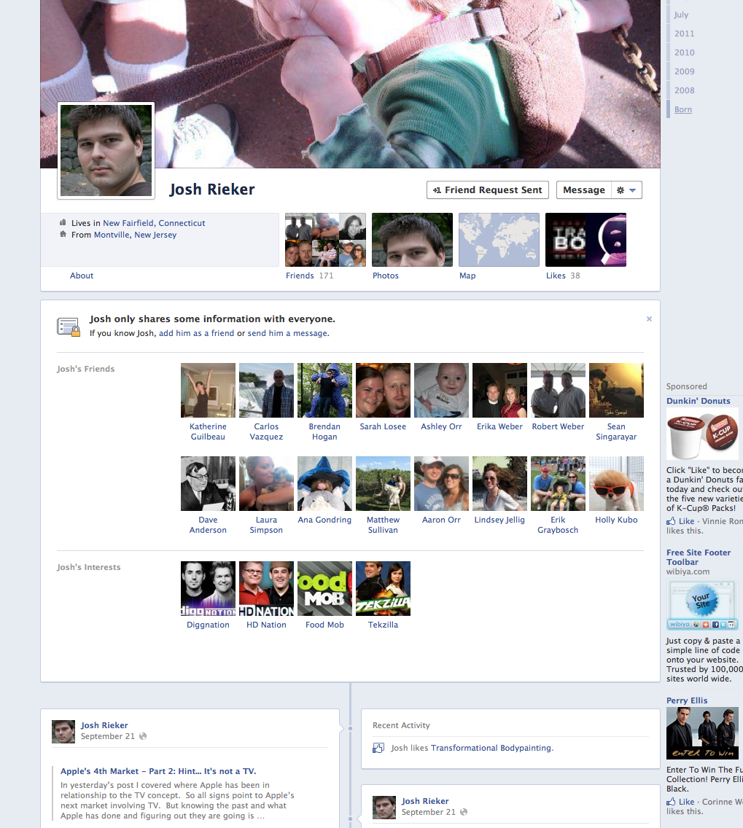
Task: Send a message using the Message button
Action: [x=583, y=190]
